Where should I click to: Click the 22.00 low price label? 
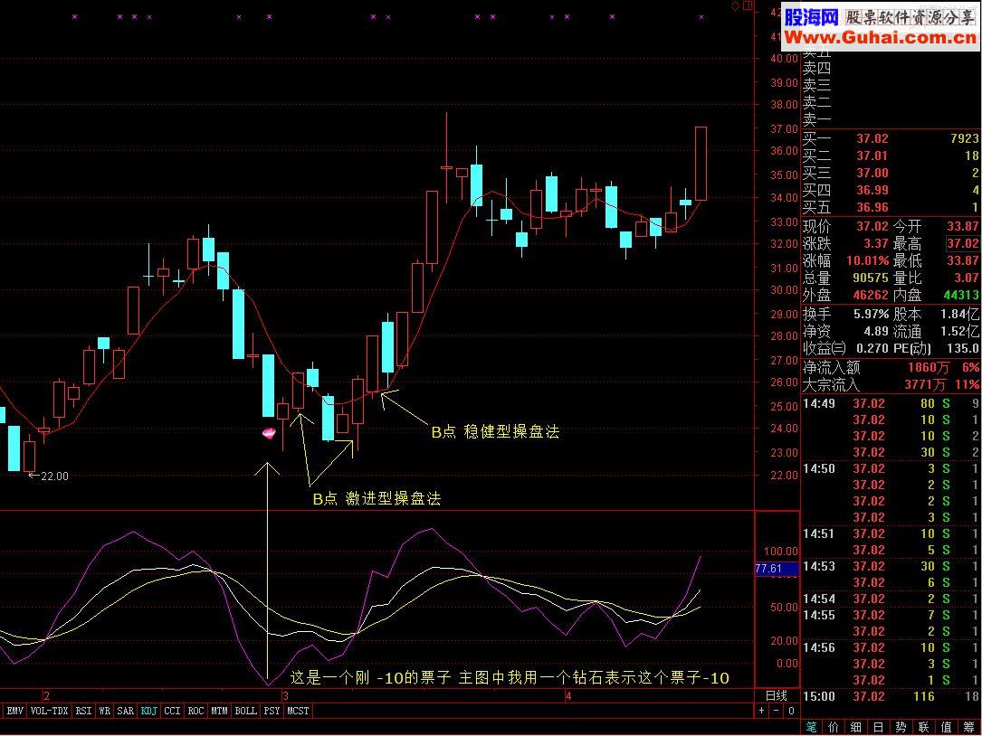click(x=54, y=477)
